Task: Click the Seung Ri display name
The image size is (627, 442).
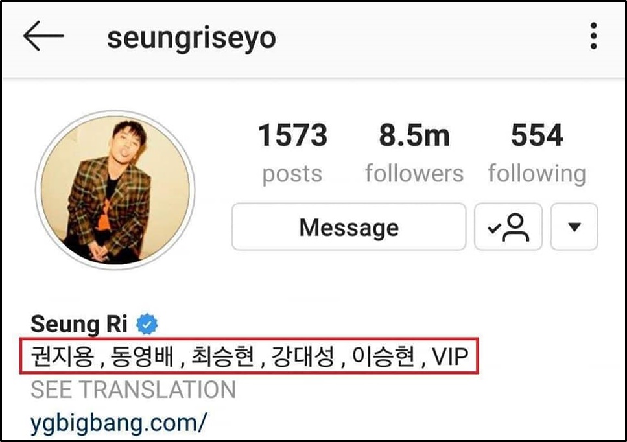Action: [x=78, y=323]
